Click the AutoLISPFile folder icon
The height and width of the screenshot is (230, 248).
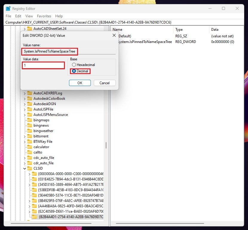[x=30, y=109]
